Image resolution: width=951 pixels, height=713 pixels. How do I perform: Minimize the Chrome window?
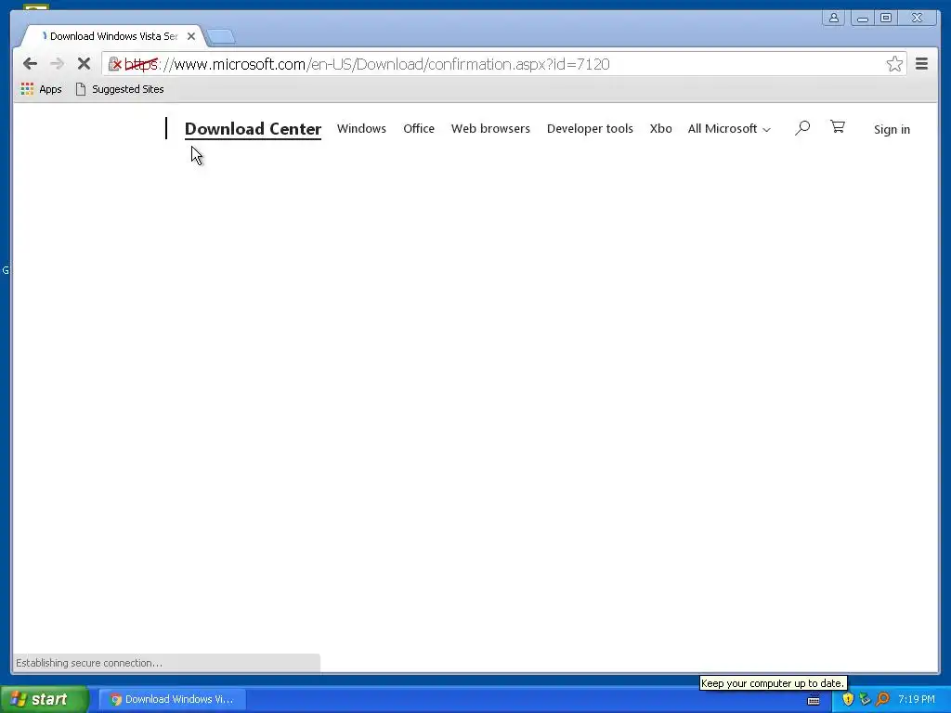pos(862,19)
